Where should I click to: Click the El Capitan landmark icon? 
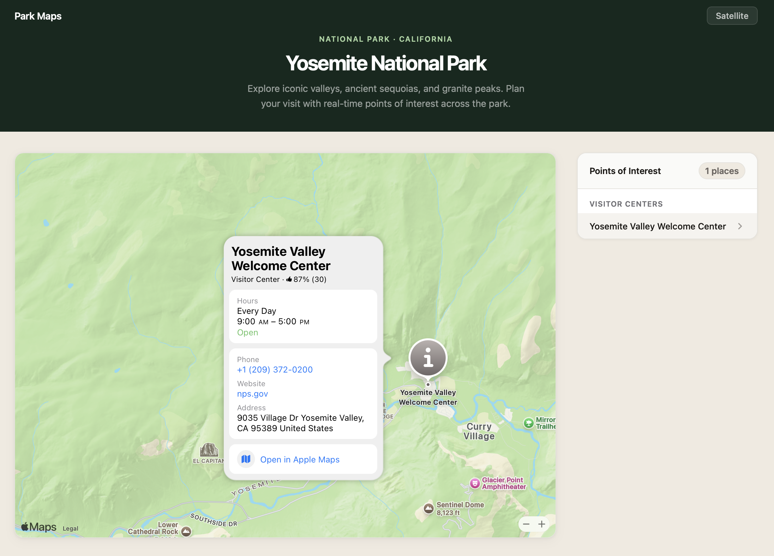coord(209,449)
